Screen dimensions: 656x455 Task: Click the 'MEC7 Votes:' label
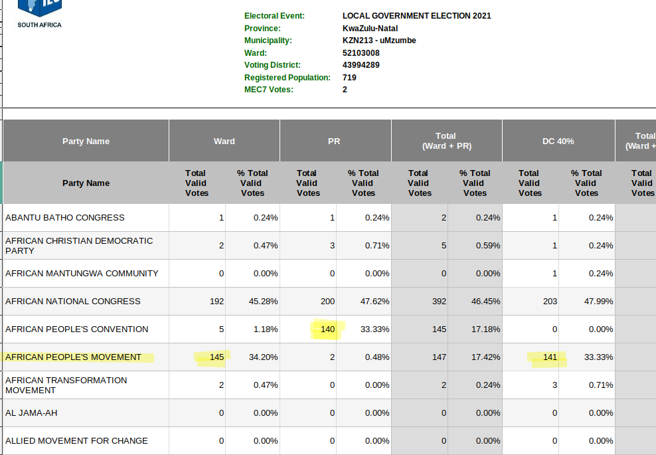269,90
